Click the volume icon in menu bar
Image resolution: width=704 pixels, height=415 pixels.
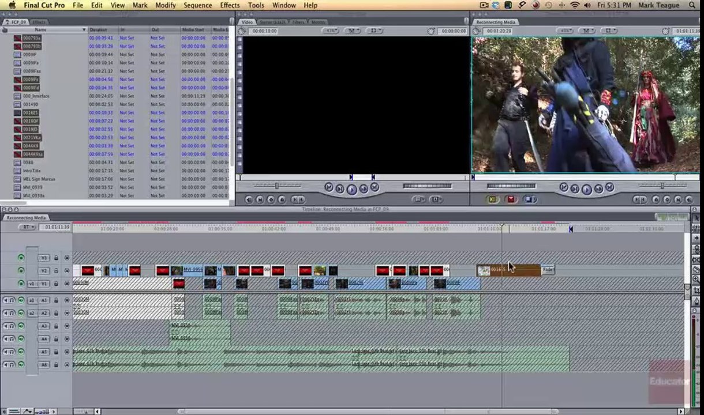coord(587,5)
